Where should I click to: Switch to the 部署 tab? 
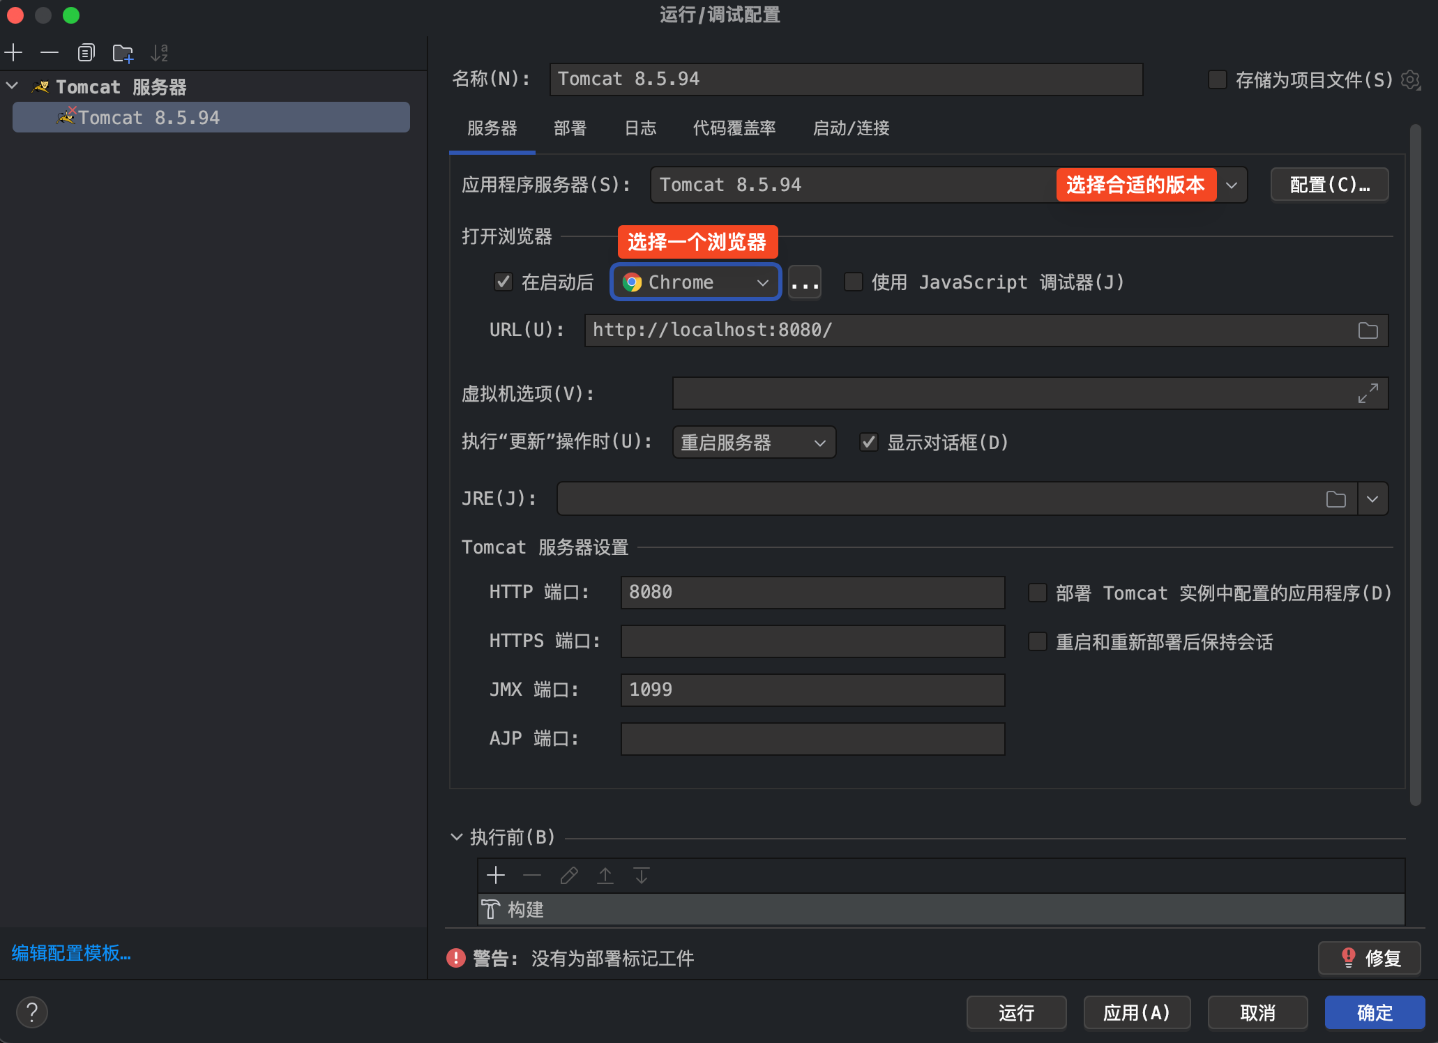[x=570, y=128]
